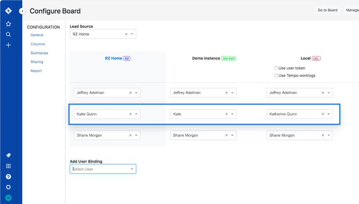
Task: Open starred items from sidebar star icon
Action: pyautogui.click(x=8, y=24)
